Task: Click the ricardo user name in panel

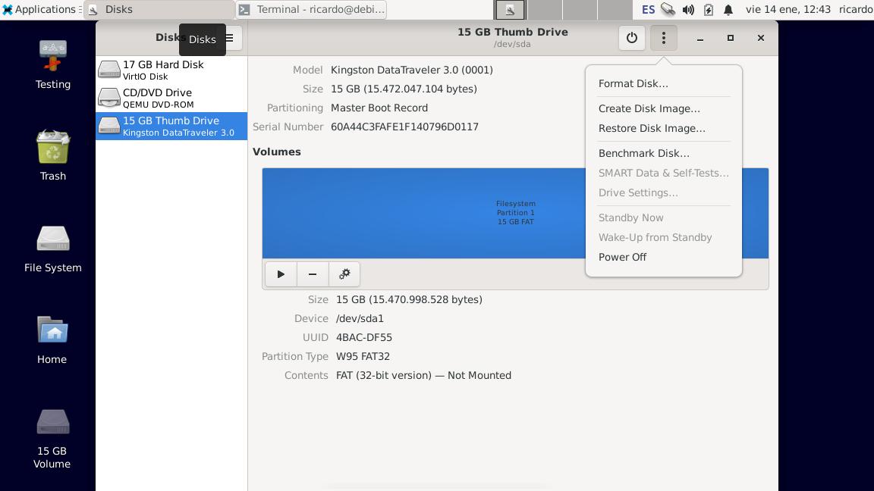Action: point(856,9)
